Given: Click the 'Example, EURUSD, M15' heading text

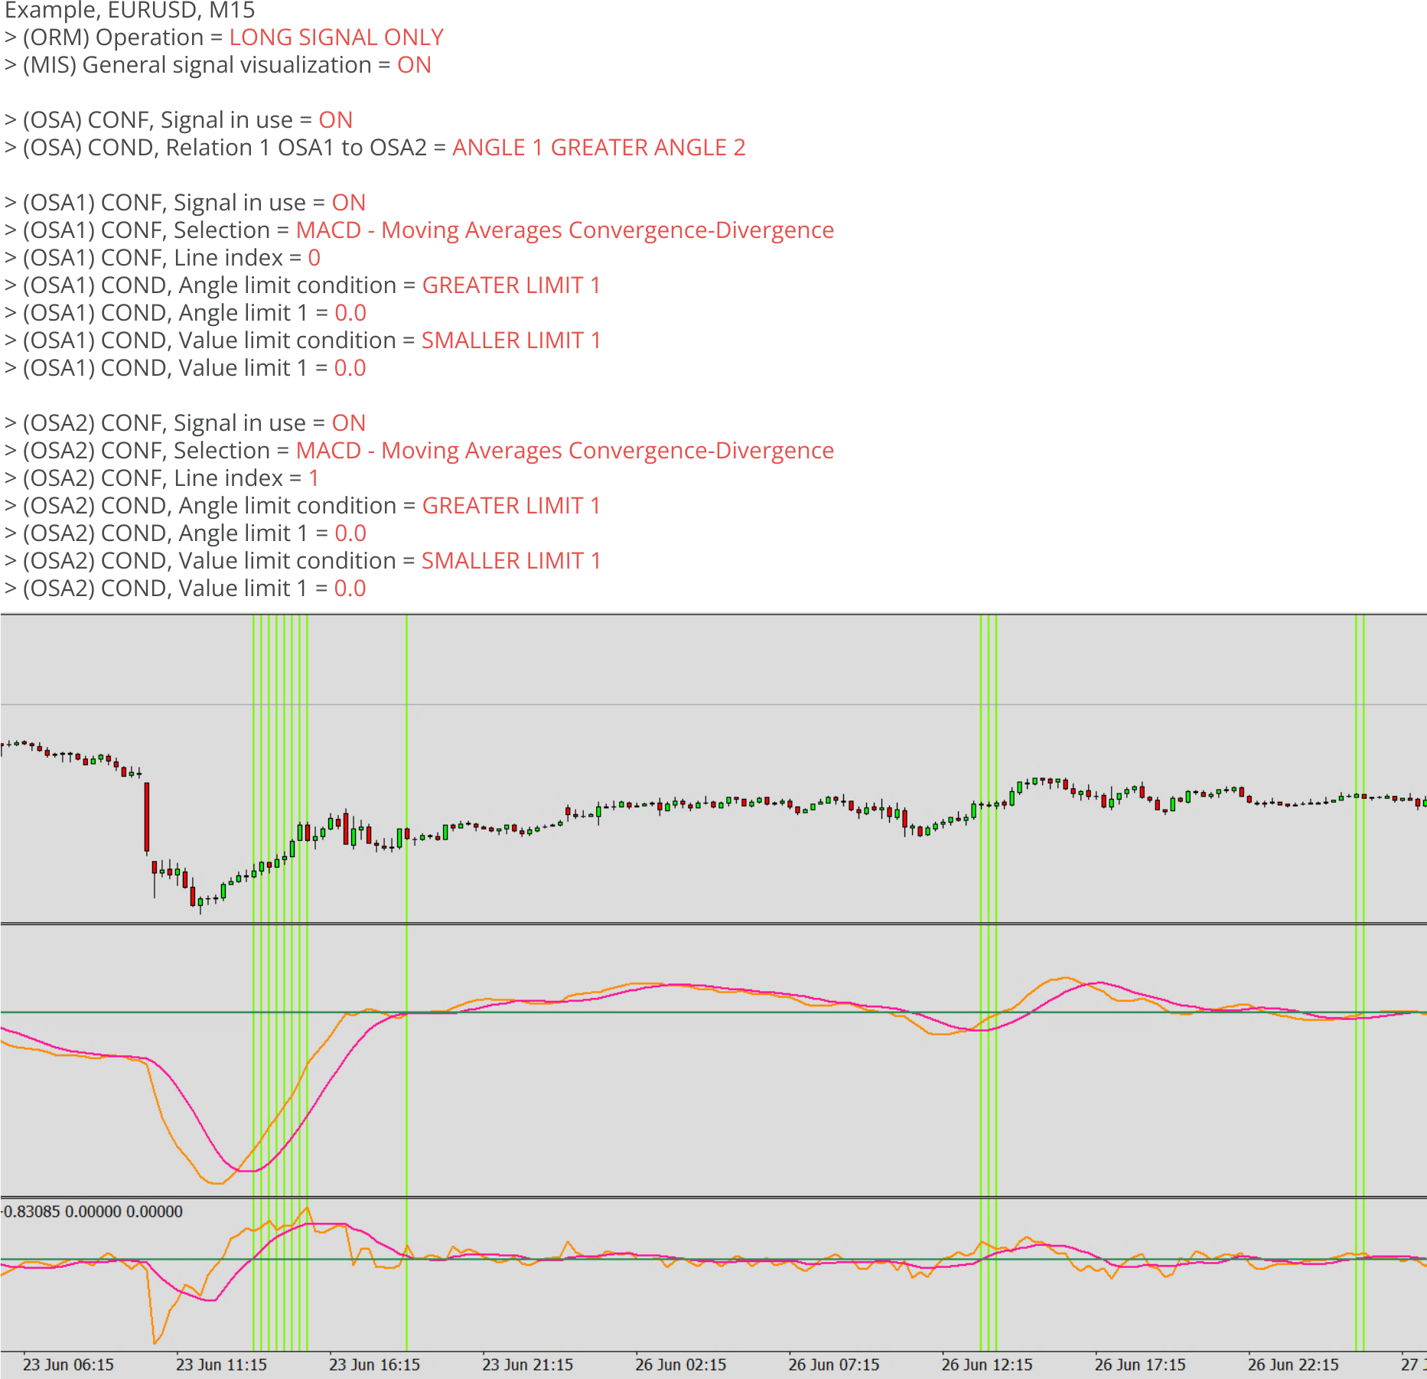Looking at the screenshot, I should click(130, 10).
